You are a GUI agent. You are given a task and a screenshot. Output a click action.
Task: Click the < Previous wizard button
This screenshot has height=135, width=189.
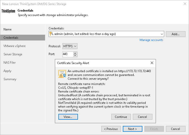pos(111,129)
